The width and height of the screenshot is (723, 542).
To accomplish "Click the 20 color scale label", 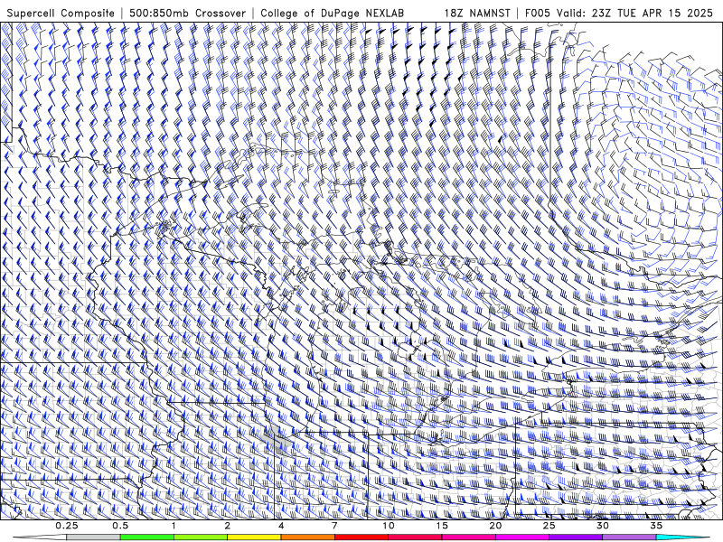I will pos(495,526).
